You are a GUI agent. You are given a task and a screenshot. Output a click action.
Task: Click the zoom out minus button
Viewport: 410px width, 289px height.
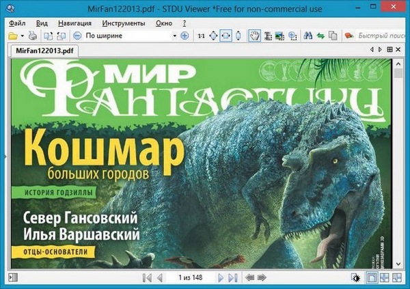point(77,36)
